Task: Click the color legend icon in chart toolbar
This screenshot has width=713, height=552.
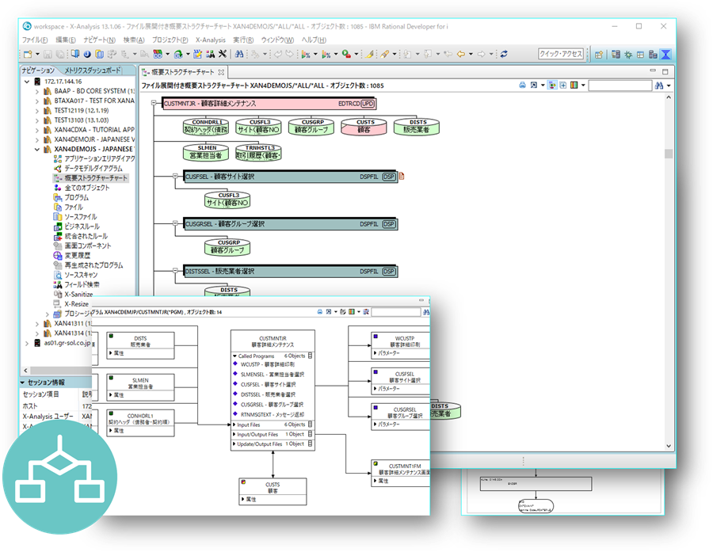Action: coord(574,85)
